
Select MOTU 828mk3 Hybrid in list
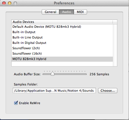tap(62, 59)
